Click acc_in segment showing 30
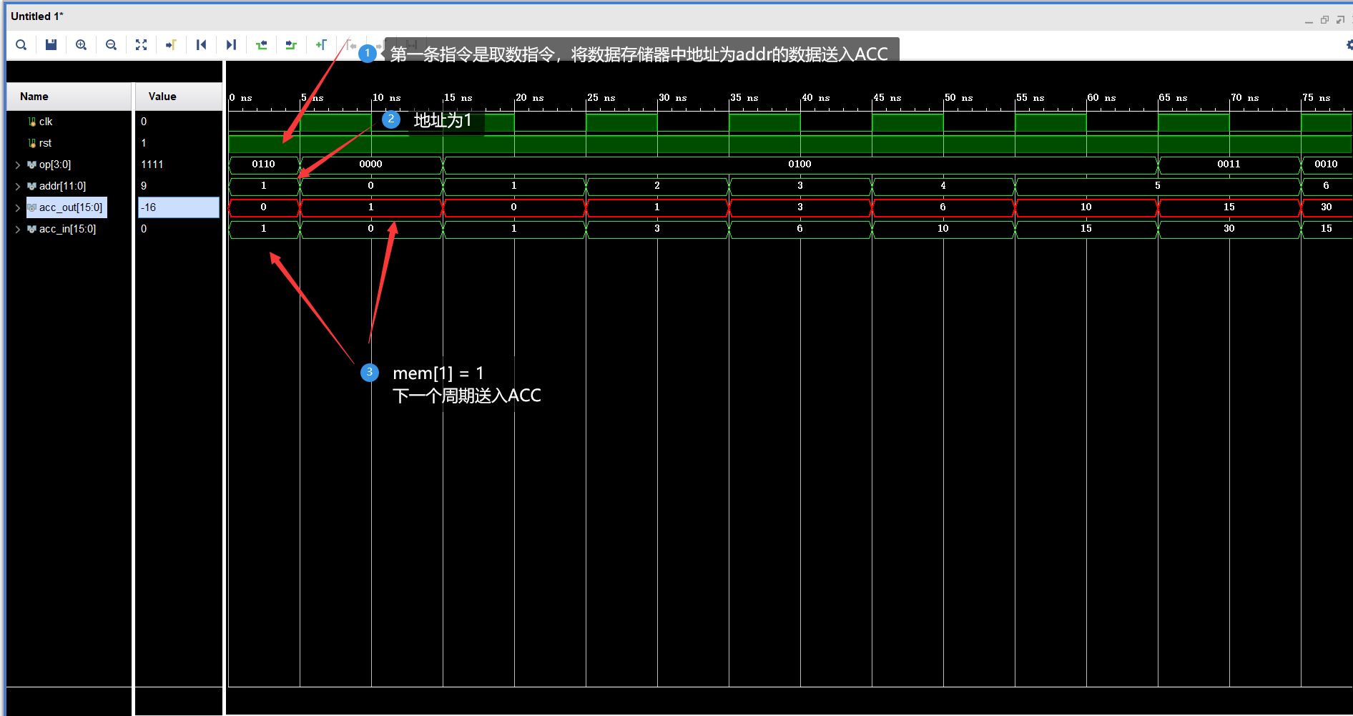The height and width of the screenshot is (716, 1353). [x=1229, y=229]
